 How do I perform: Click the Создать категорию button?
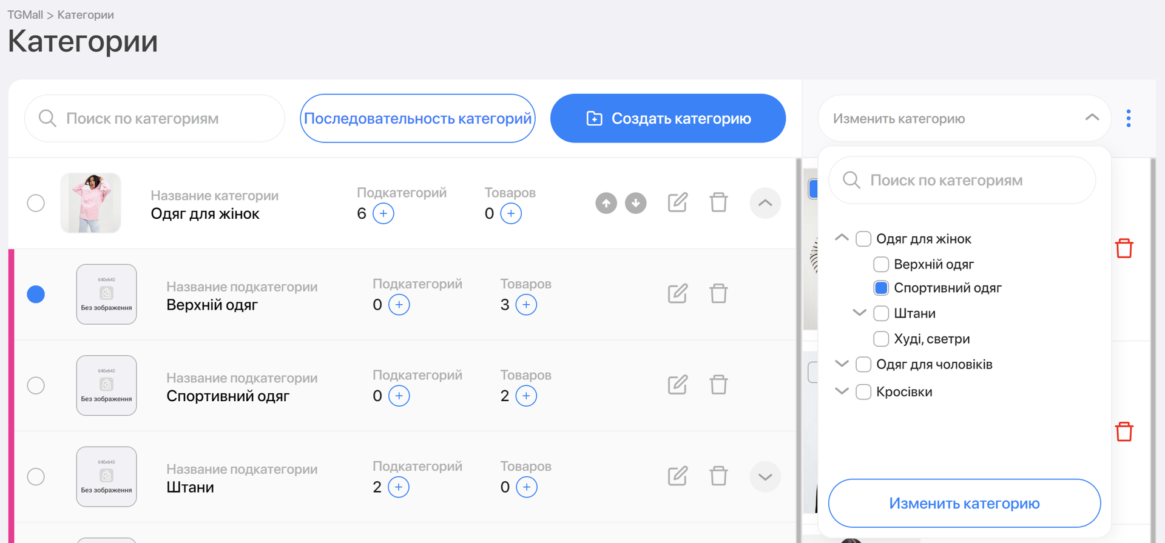[667, 118]
